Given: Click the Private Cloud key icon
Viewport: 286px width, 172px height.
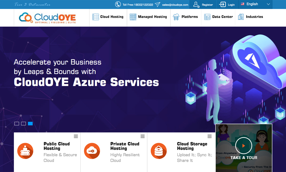Looking at the screenshot, I should click(92, 151).
